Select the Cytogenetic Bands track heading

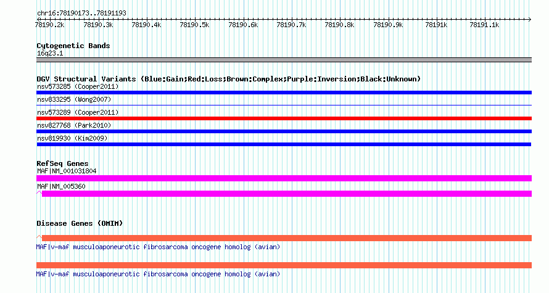click(x=73, y=46)
